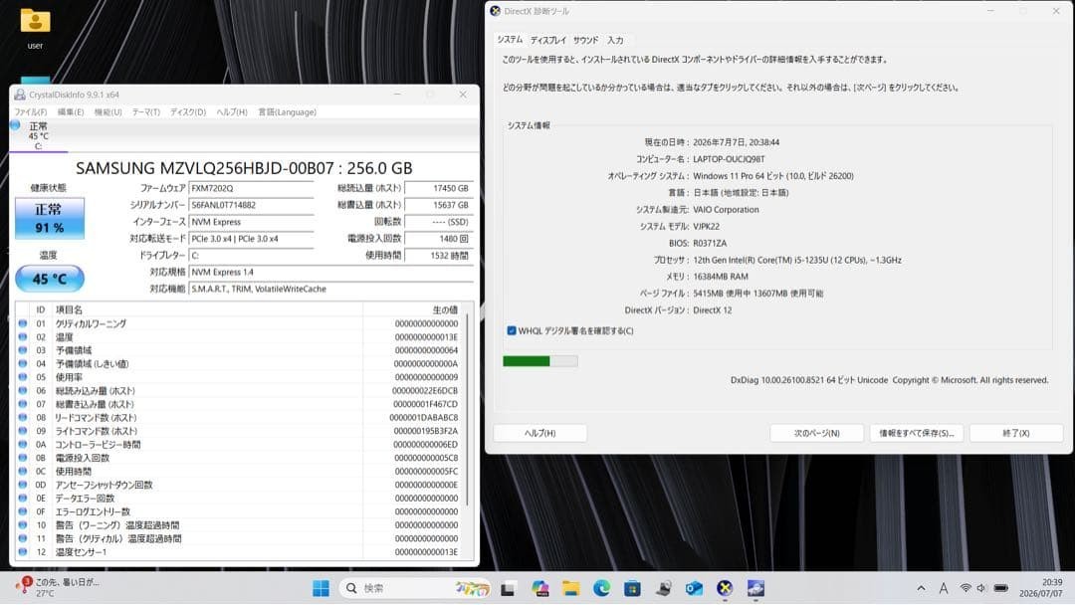
Task: Select the 06 総読み込み量 (ホスト) row
Action: [239, 390]
